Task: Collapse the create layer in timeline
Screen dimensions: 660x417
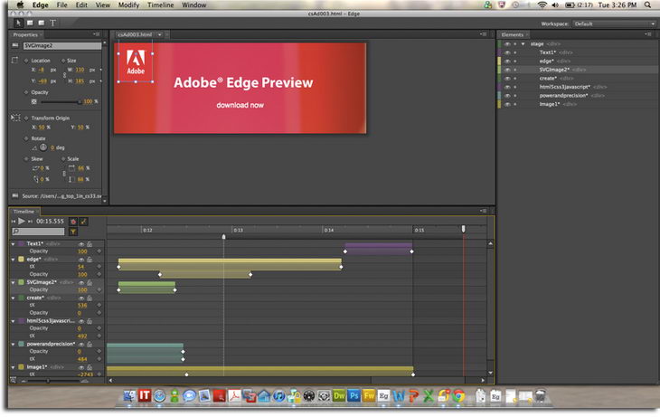Action: point(13,298)
